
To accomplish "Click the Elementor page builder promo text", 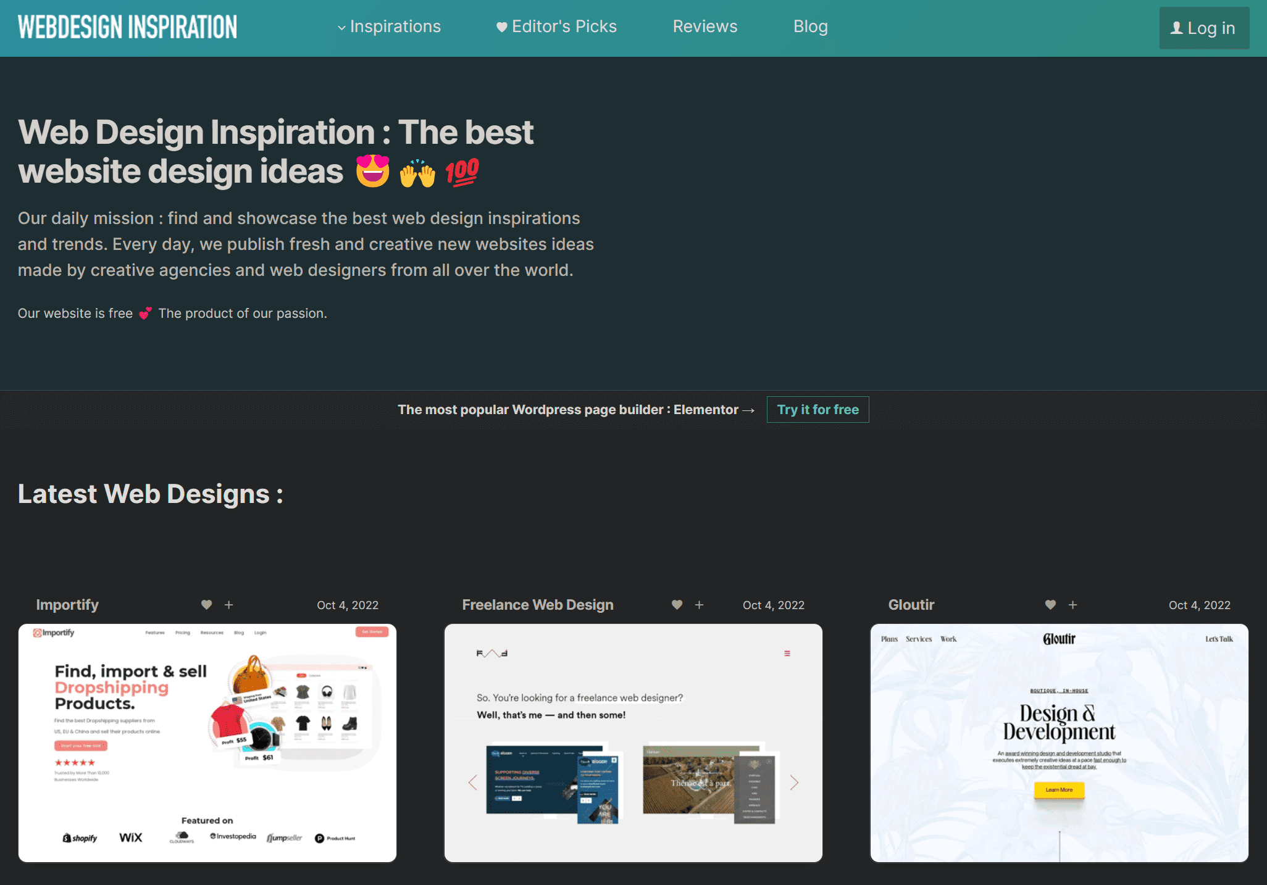I will (576, 410).
